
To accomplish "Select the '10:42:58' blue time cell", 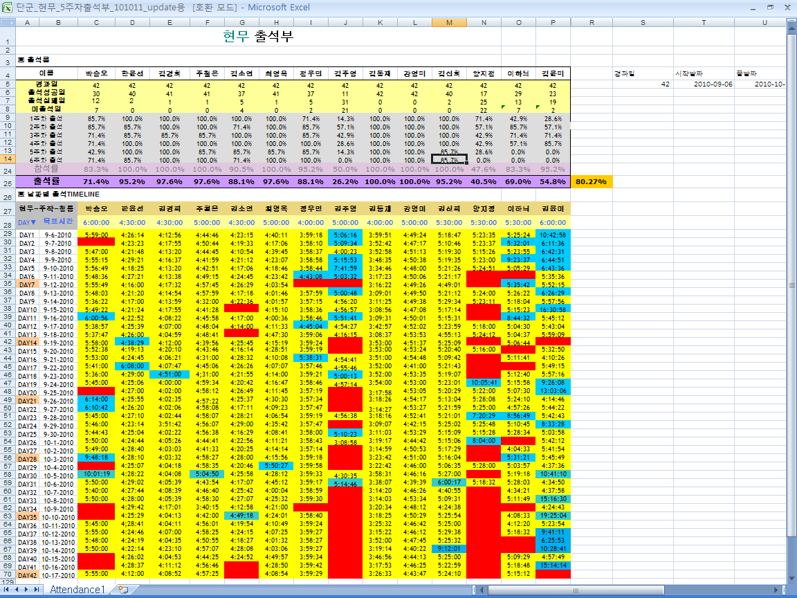I will click(553, 235).
